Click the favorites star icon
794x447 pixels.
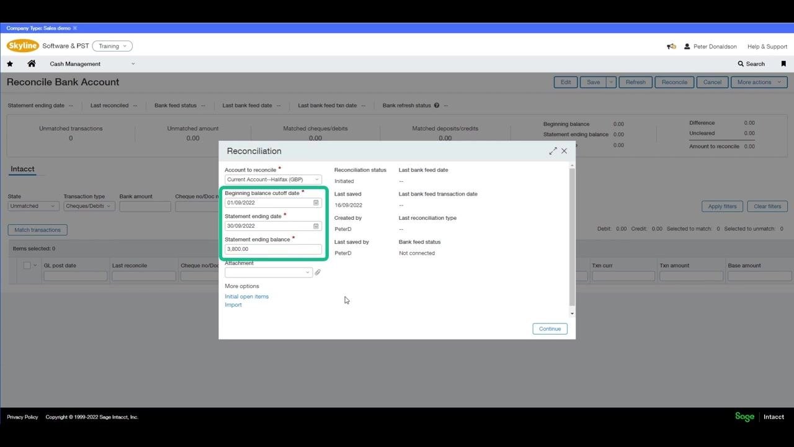point(10,64)
